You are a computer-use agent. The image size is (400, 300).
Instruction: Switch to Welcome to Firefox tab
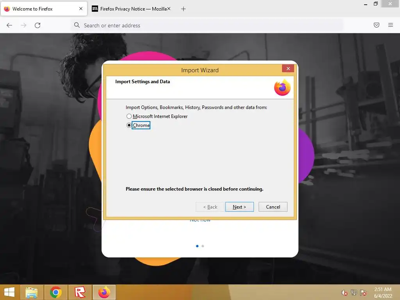click(x=44, y=9)
